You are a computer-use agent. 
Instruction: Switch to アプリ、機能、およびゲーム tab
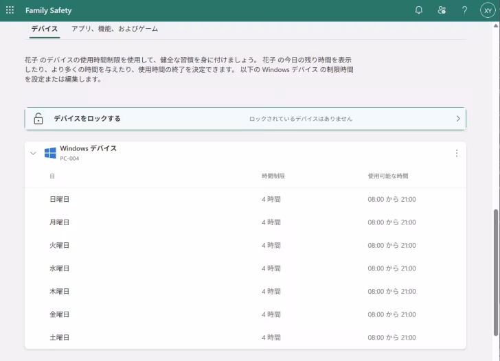click(x=115, y=29)
